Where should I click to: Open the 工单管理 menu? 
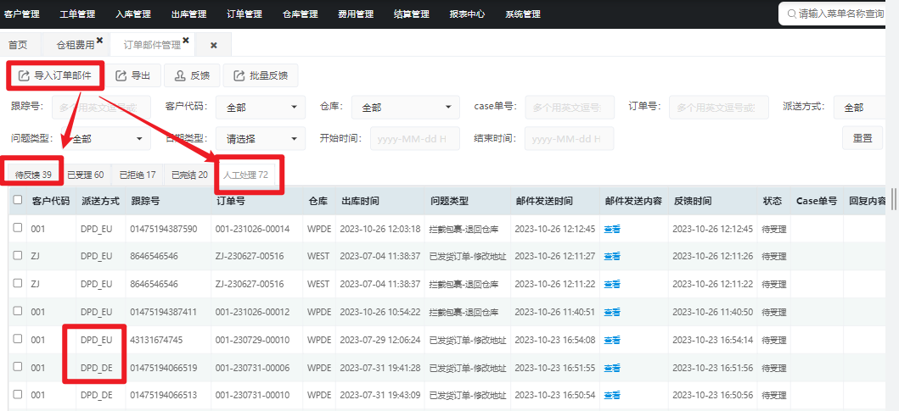(77, 14)
